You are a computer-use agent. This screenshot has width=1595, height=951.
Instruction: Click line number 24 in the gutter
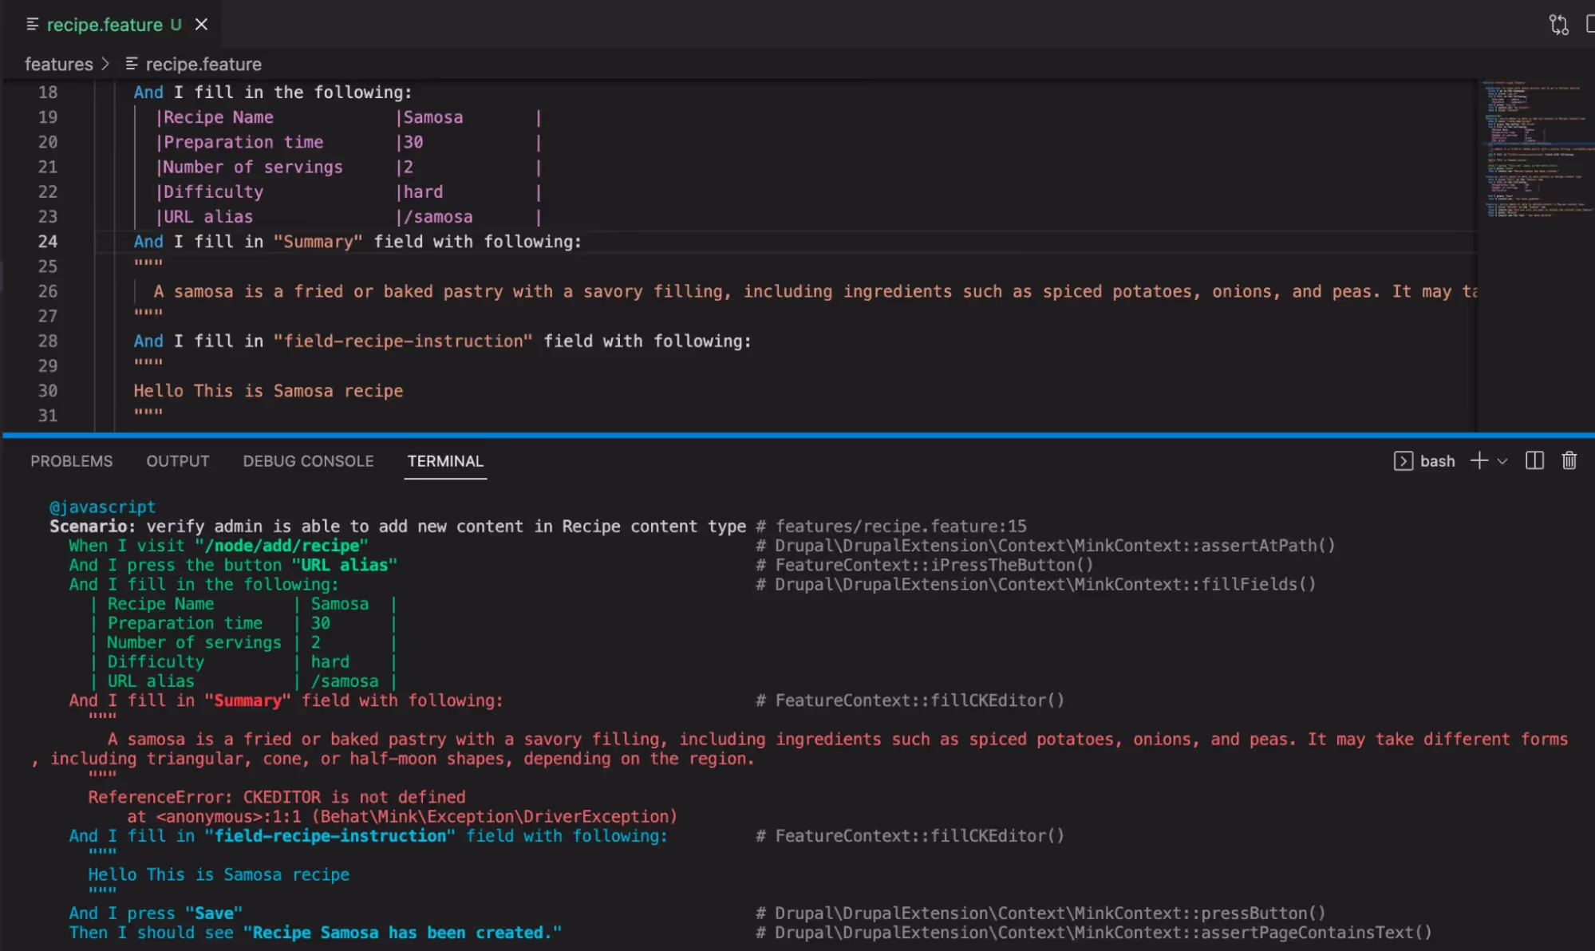(x=48, y=242)
